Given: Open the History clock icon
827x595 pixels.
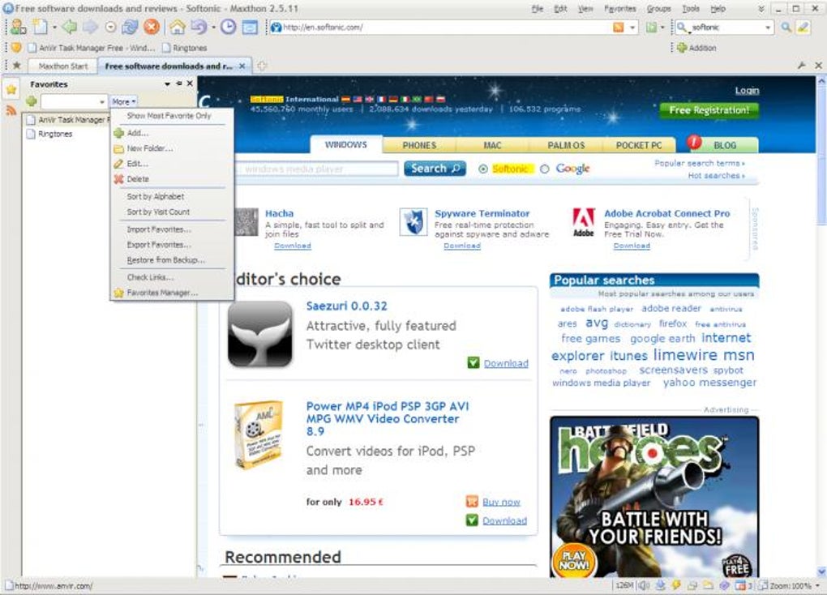Looking at the screenshot, I should click(229, 27).
